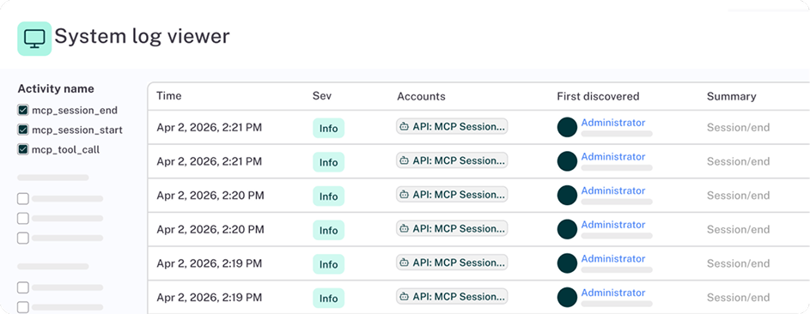The height and width of the screenshot is (314, 810).
Task: Click the robot icon in first 2:19 PM row
Action: point(405,263)
